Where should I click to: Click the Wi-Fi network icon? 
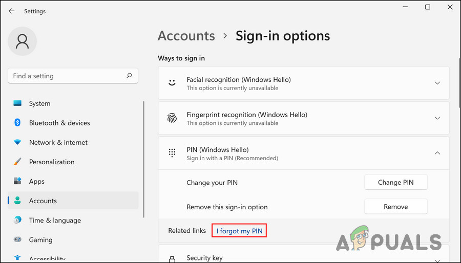[x=17, y=142]
